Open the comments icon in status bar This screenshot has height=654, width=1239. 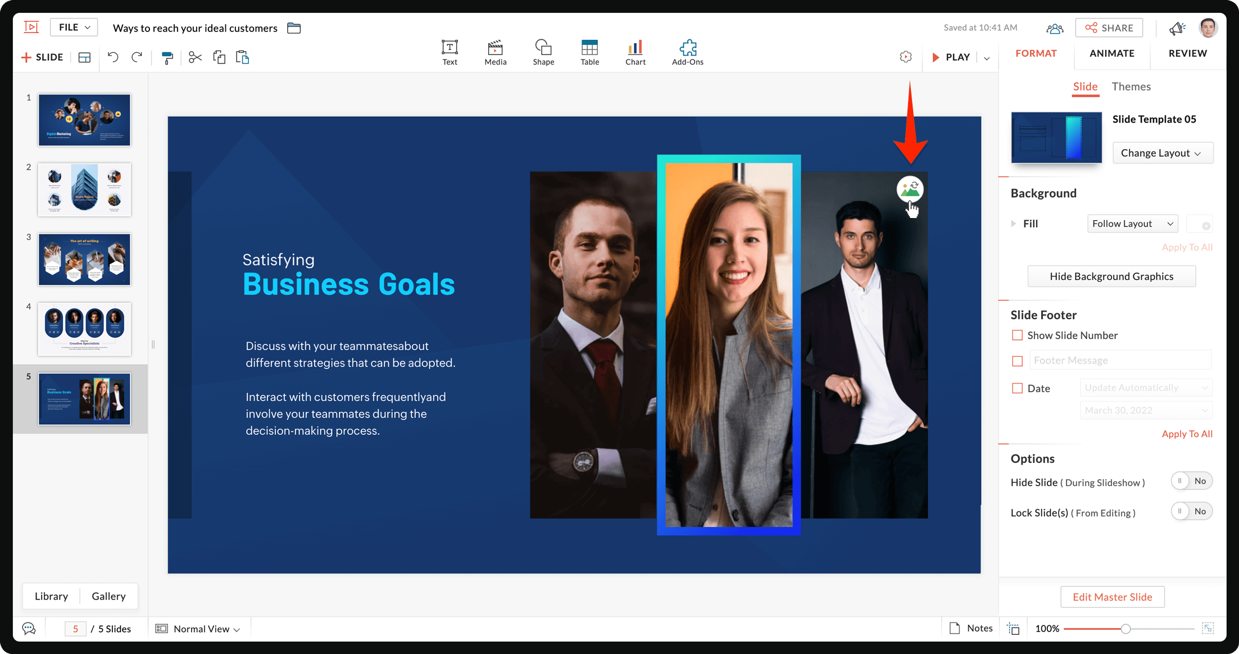[x=29, y=628]
